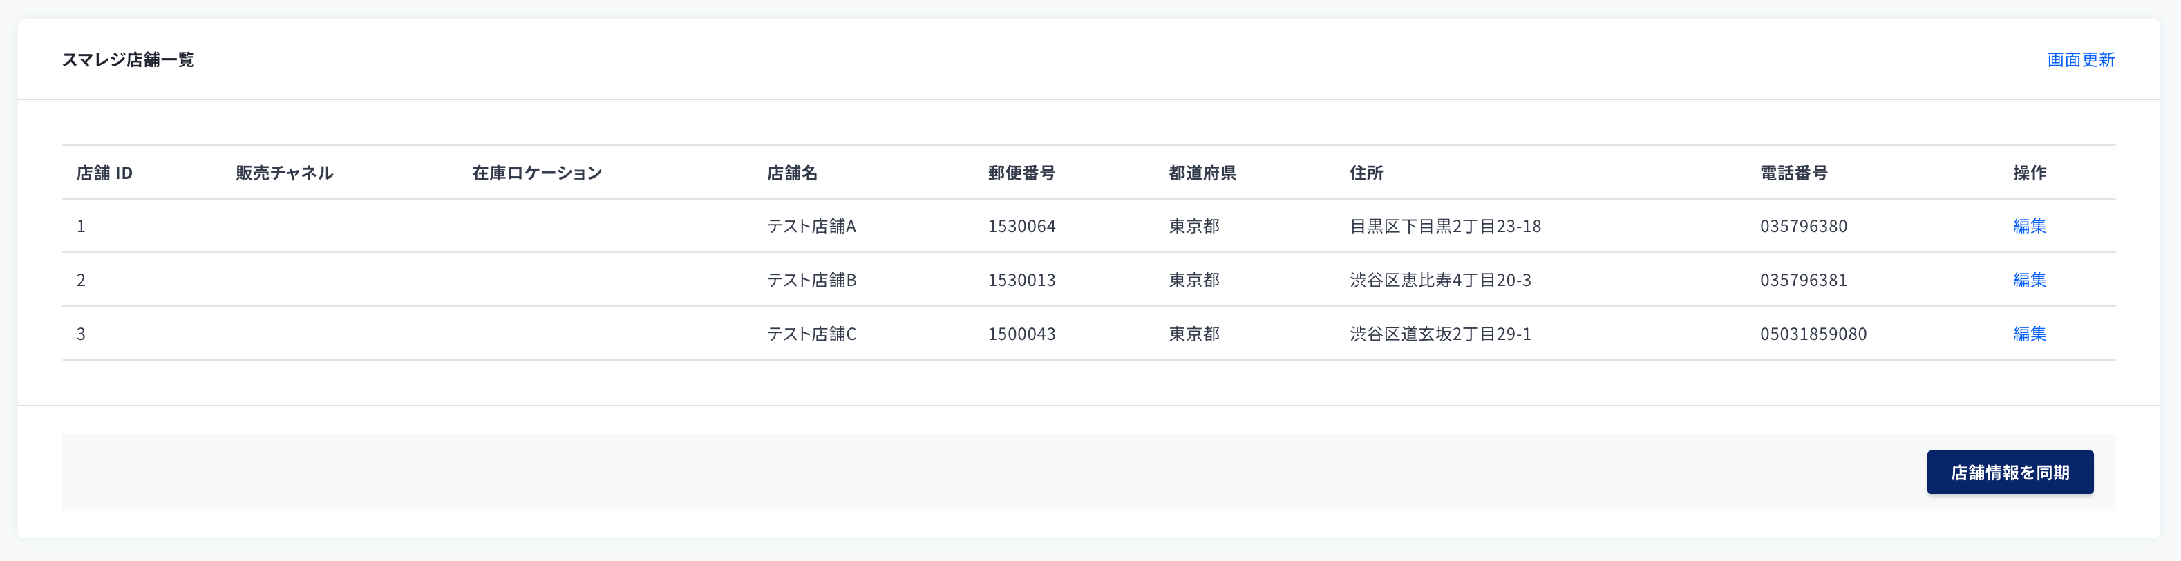
Task: Open 編集 for テスト店舗A
Action: (x=2028, y=226)
